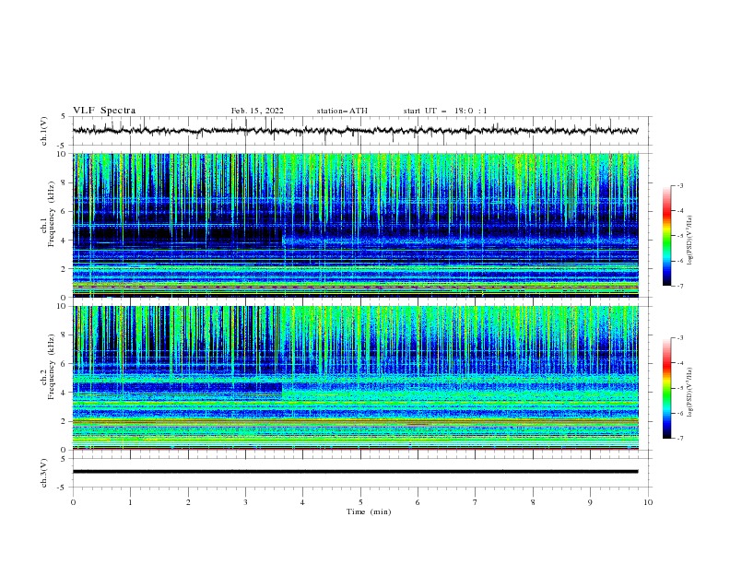Click inside the ch.1 spectrogram panel

(x=356, y=225)
